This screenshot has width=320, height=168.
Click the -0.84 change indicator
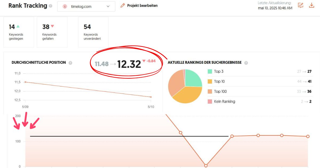tap(149, 61)
